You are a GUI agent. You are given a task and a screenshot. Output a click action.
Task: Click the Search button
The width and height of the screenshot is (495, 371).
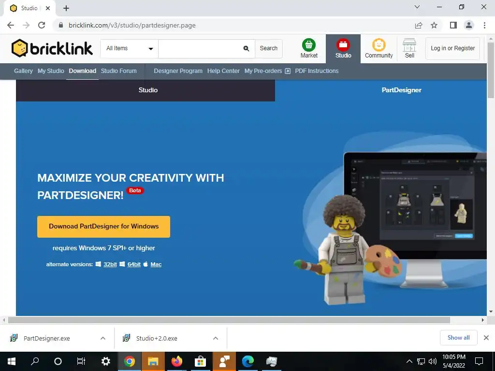tap(269, 48)
